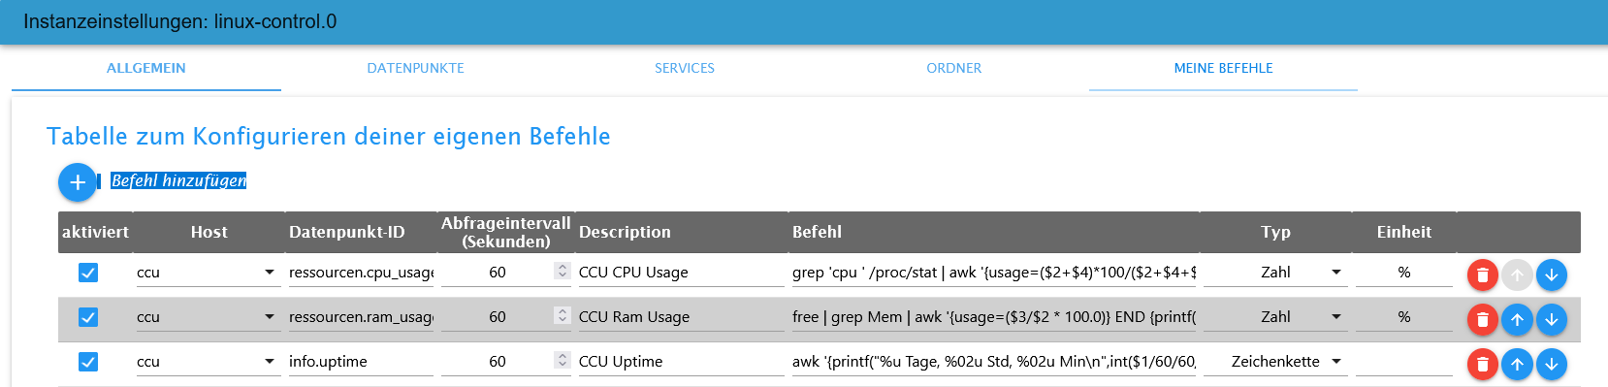Uncheck aktiviert for CCU Uptime

point(88,362)
